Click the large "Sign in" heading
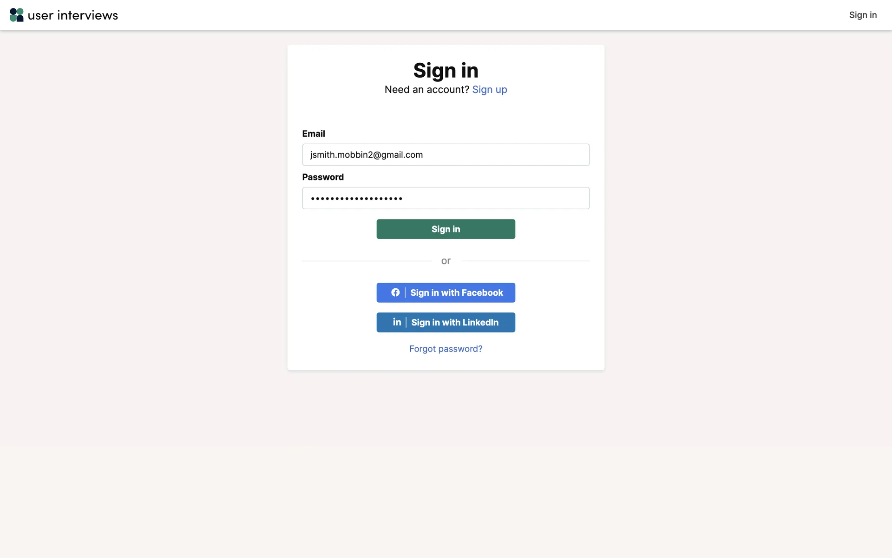This screenshot has height=558, width=892. coord(446,71)
